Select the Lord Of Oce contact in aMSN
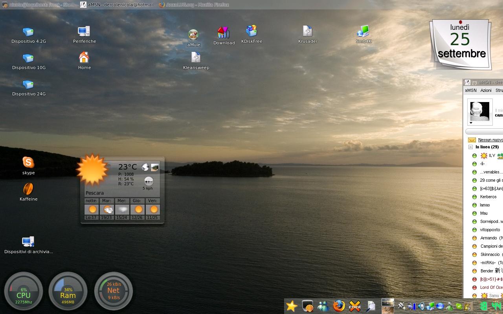The image size is (503, 314). 491,287
